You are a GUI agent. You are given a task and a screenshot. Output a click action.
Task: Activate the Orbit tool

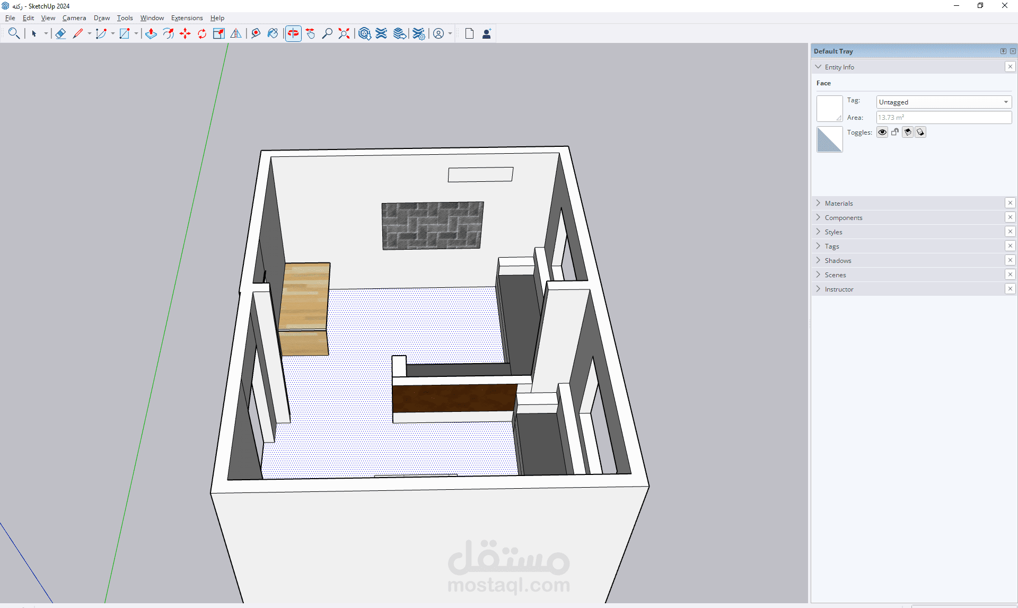(x=293, y=33)
